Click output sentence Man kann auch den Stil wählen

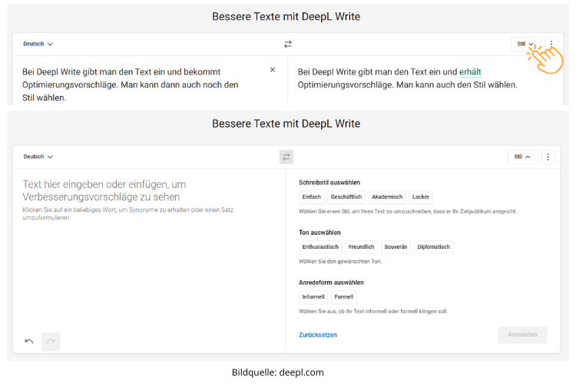457,85
